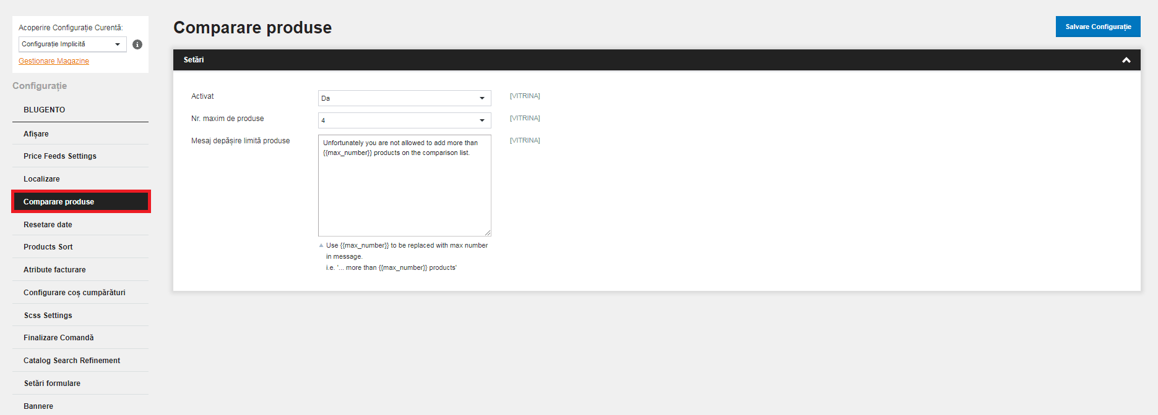Open the Activat dropdown
Screen dimensions: 1158x415
405,98
